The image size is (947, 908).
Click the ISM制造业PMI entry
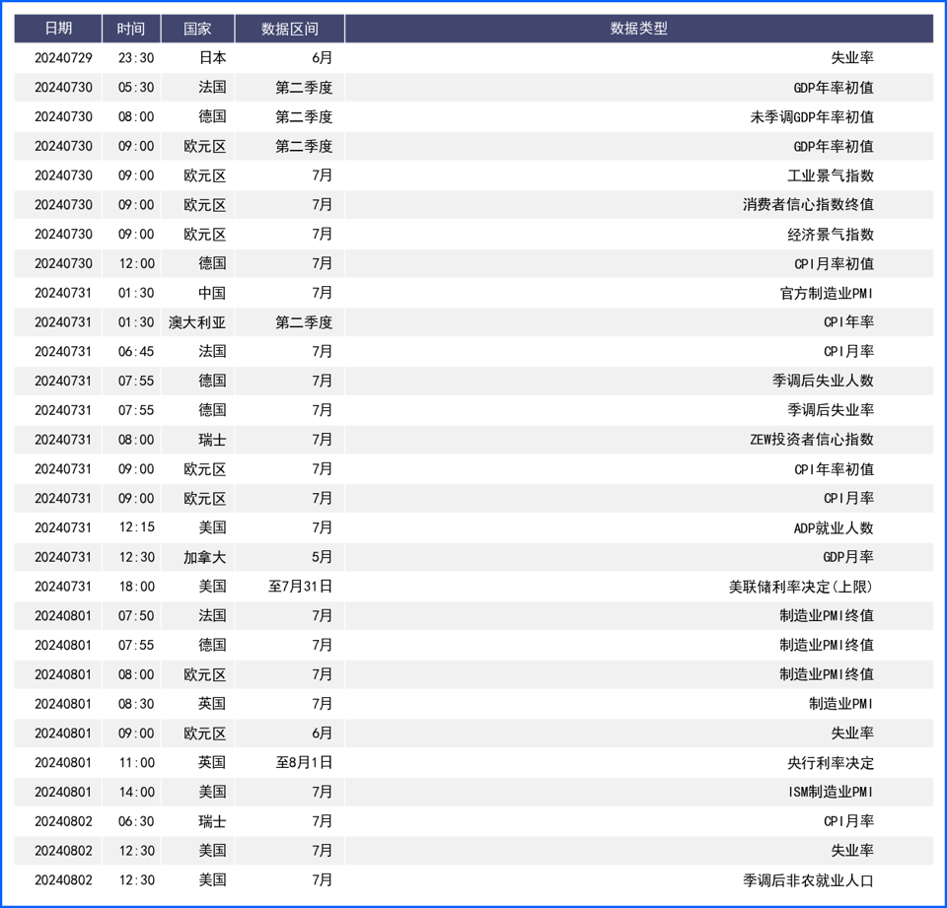click(x=831, y=792)
